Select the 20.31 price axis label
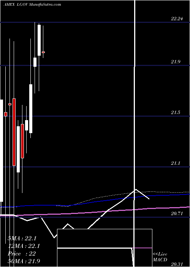Image resolution: width=190 pixels, height=267 pixels. click(177, 264)
